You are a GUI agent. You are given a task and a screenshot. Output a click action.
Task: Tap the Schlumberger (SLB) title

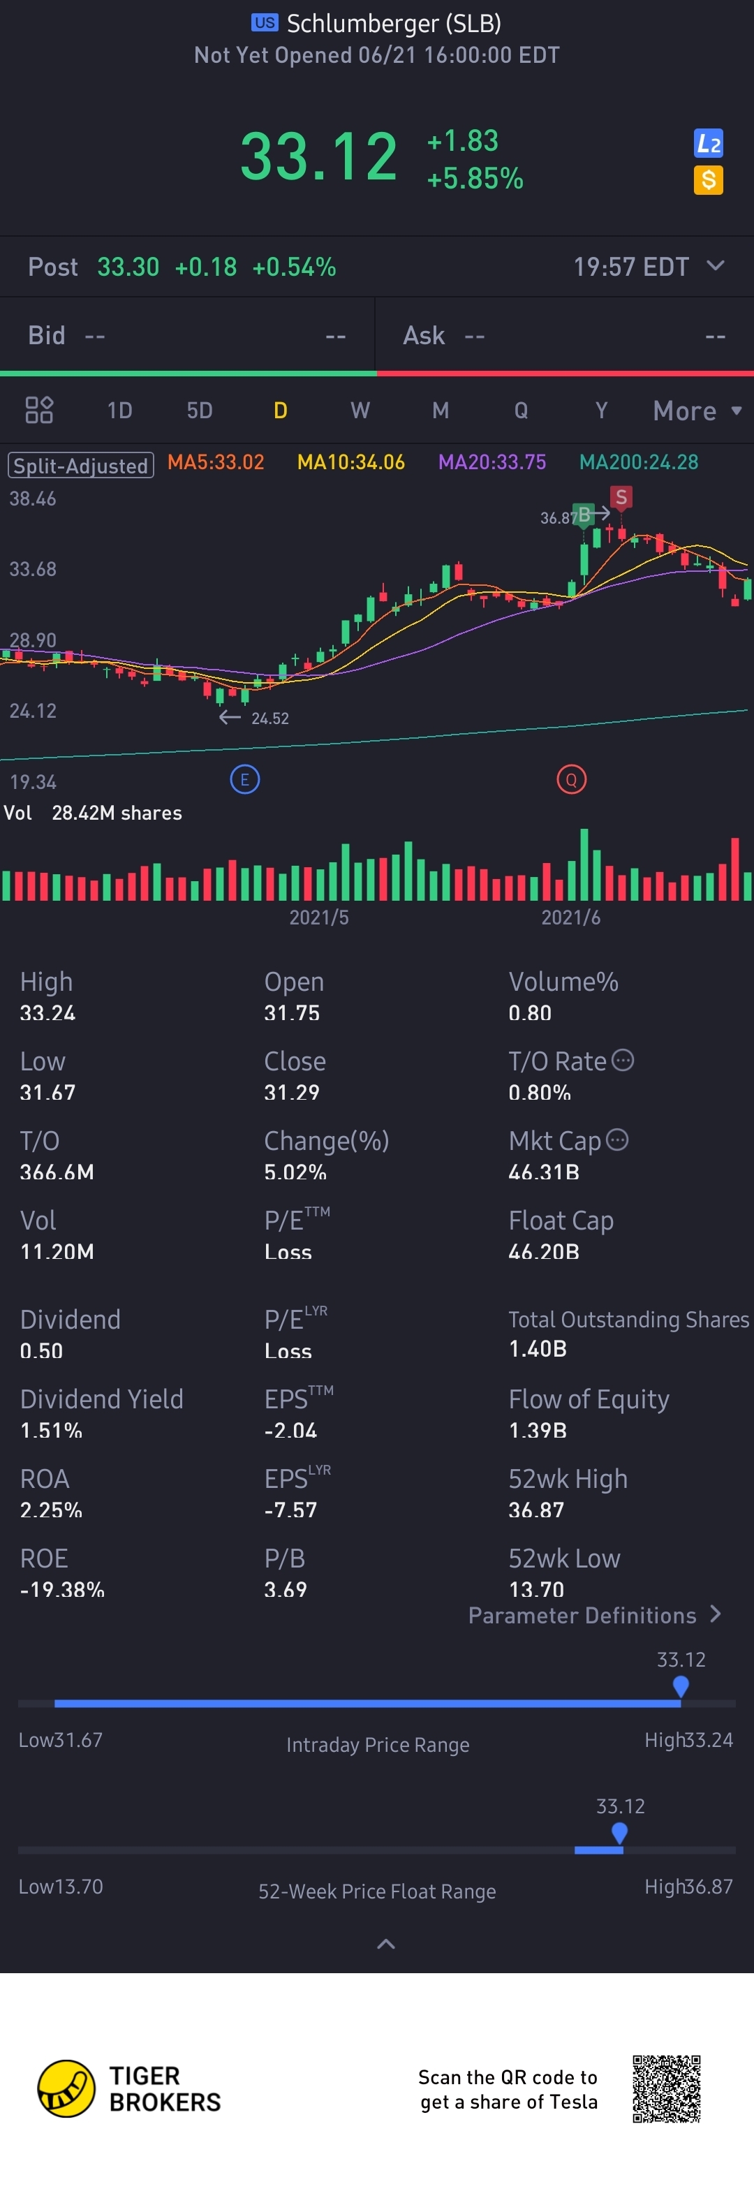point(394,23)
